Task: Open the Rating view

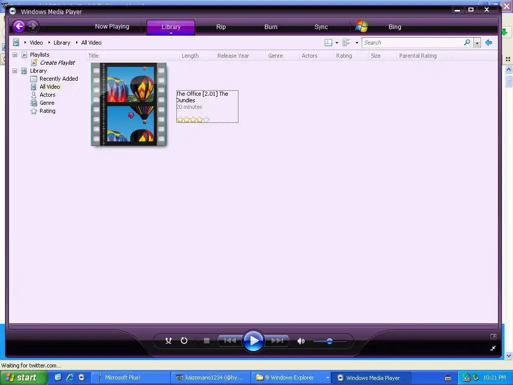Action: 48,111
